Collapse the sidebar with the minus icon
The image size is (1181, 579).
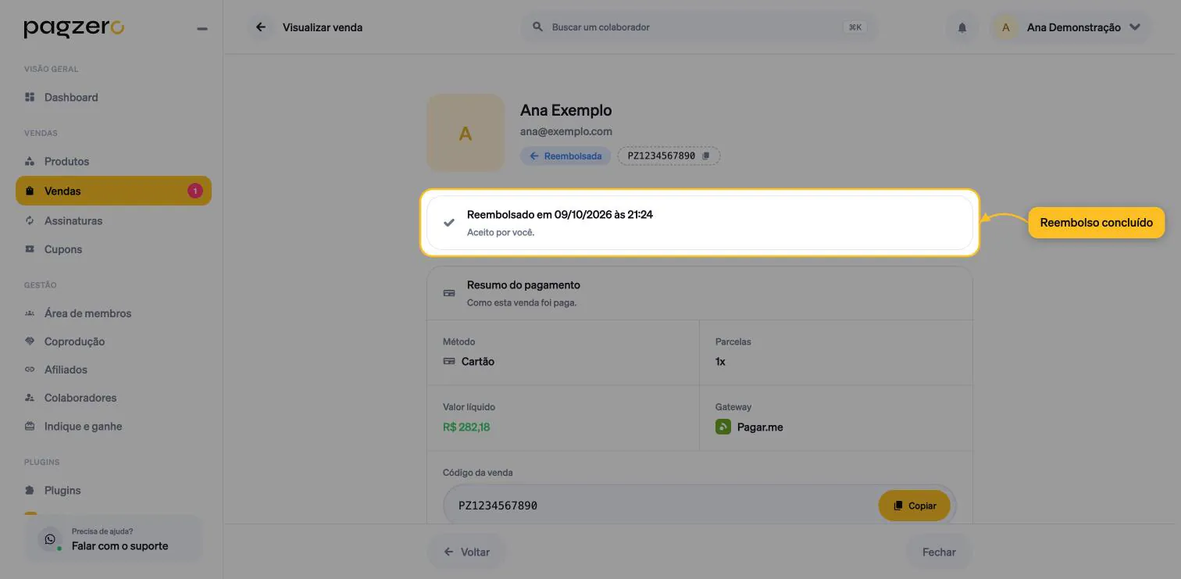[x=202, y=29]
